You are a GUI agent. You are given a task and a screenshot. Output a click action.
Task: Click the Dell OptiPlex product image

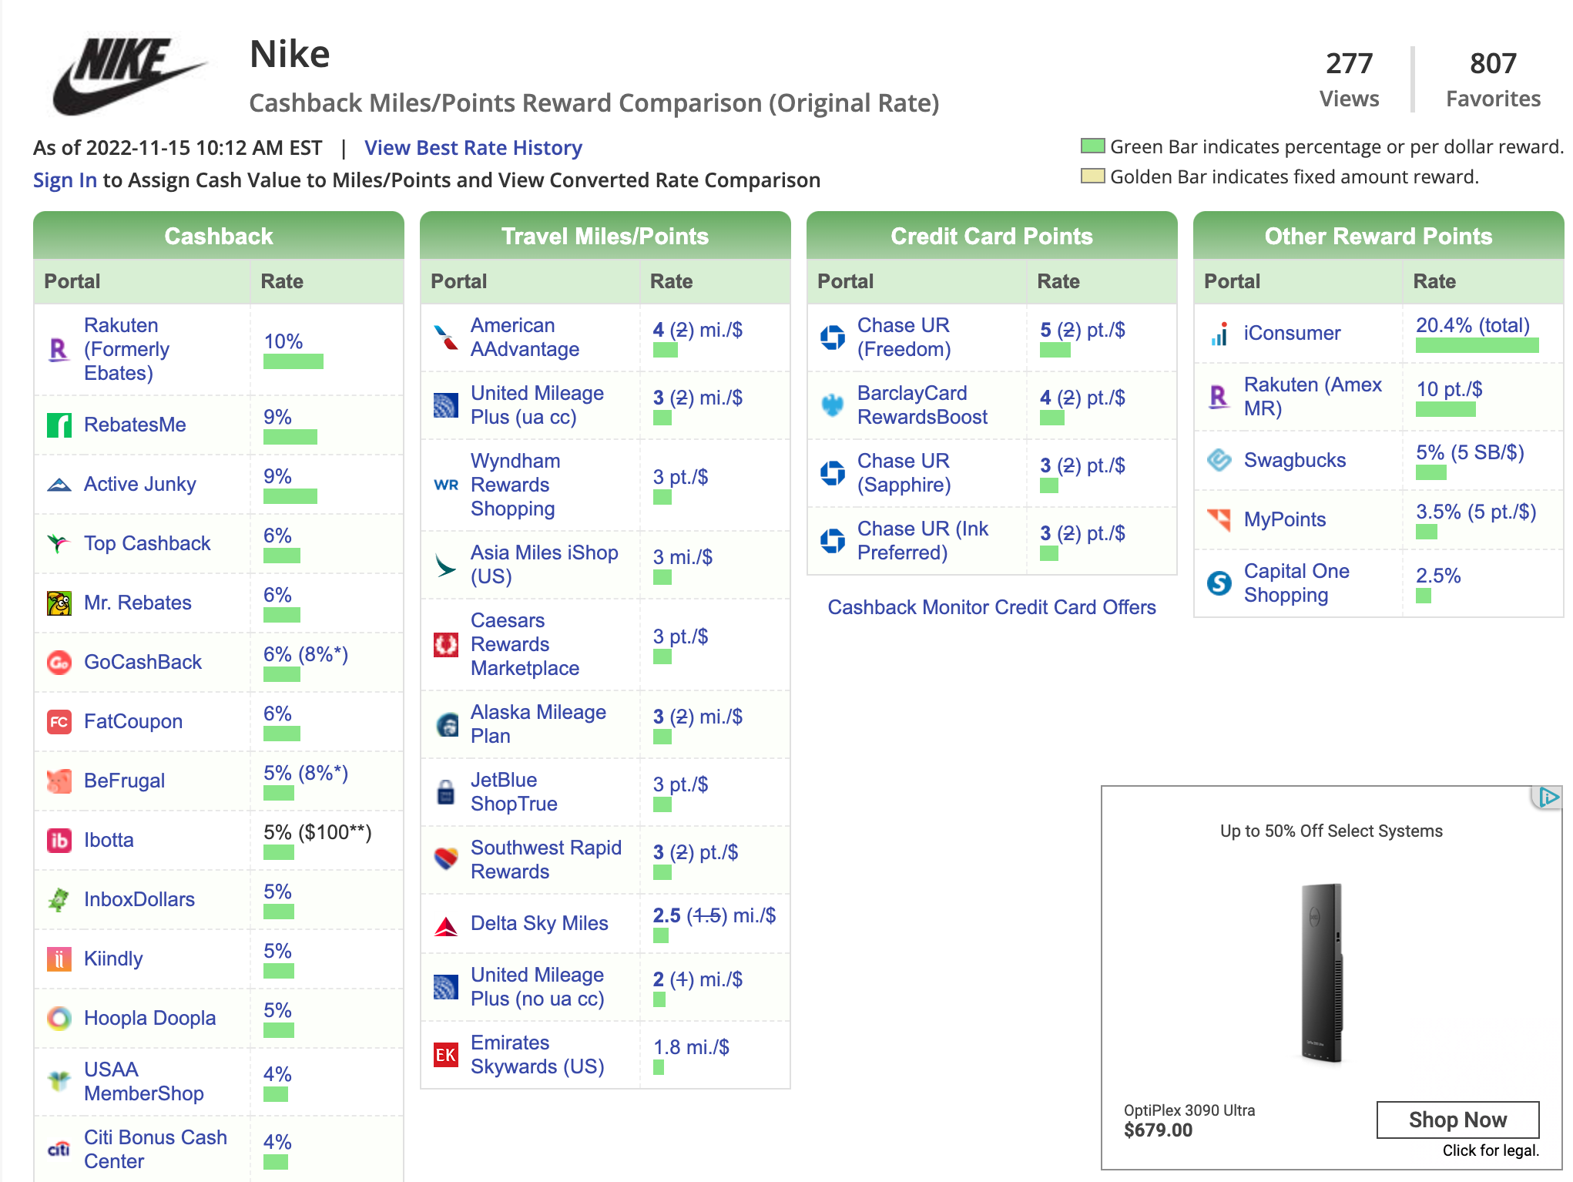[x=1323, y=972]
